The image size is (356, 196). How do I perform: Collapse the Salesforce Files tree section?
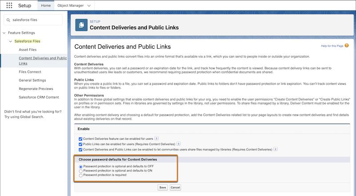click(x=10, y=41)
